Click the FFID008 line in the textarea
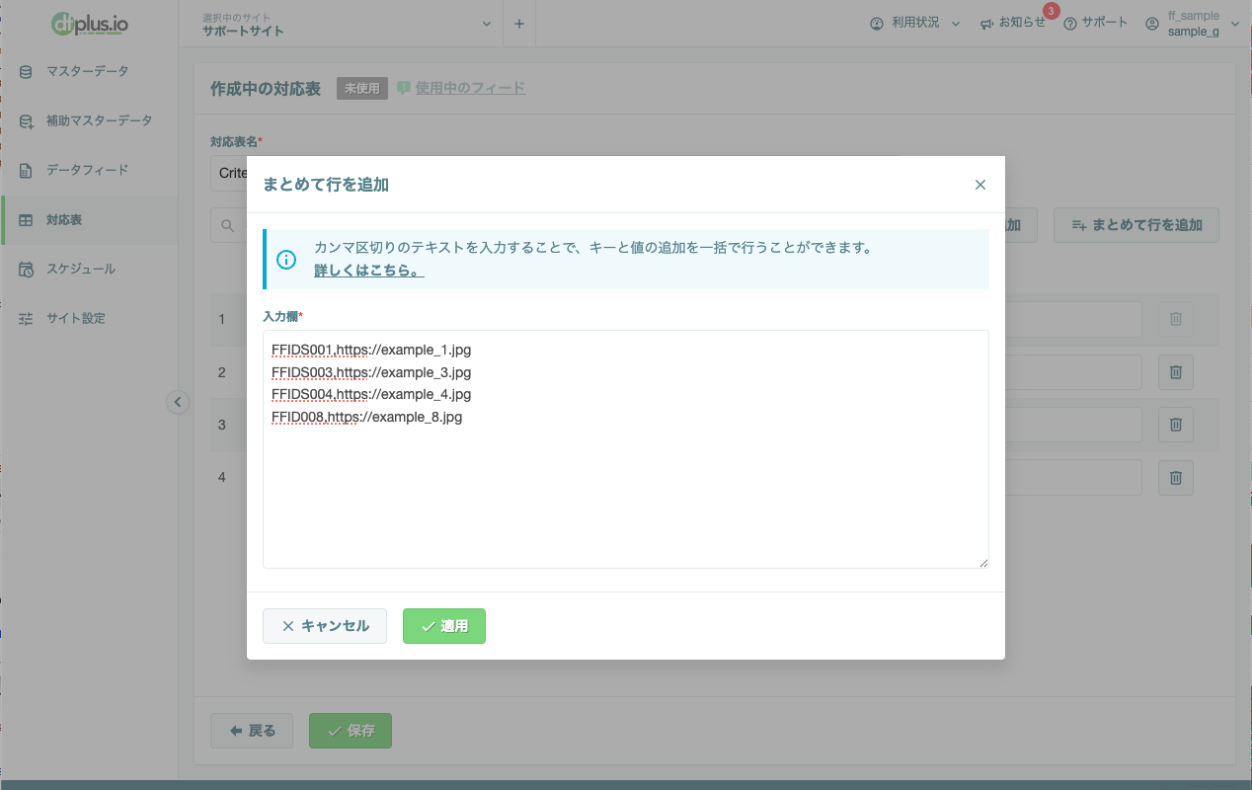Image resolution: width=1252 pixels, height=790 pixels. point(367,417)
